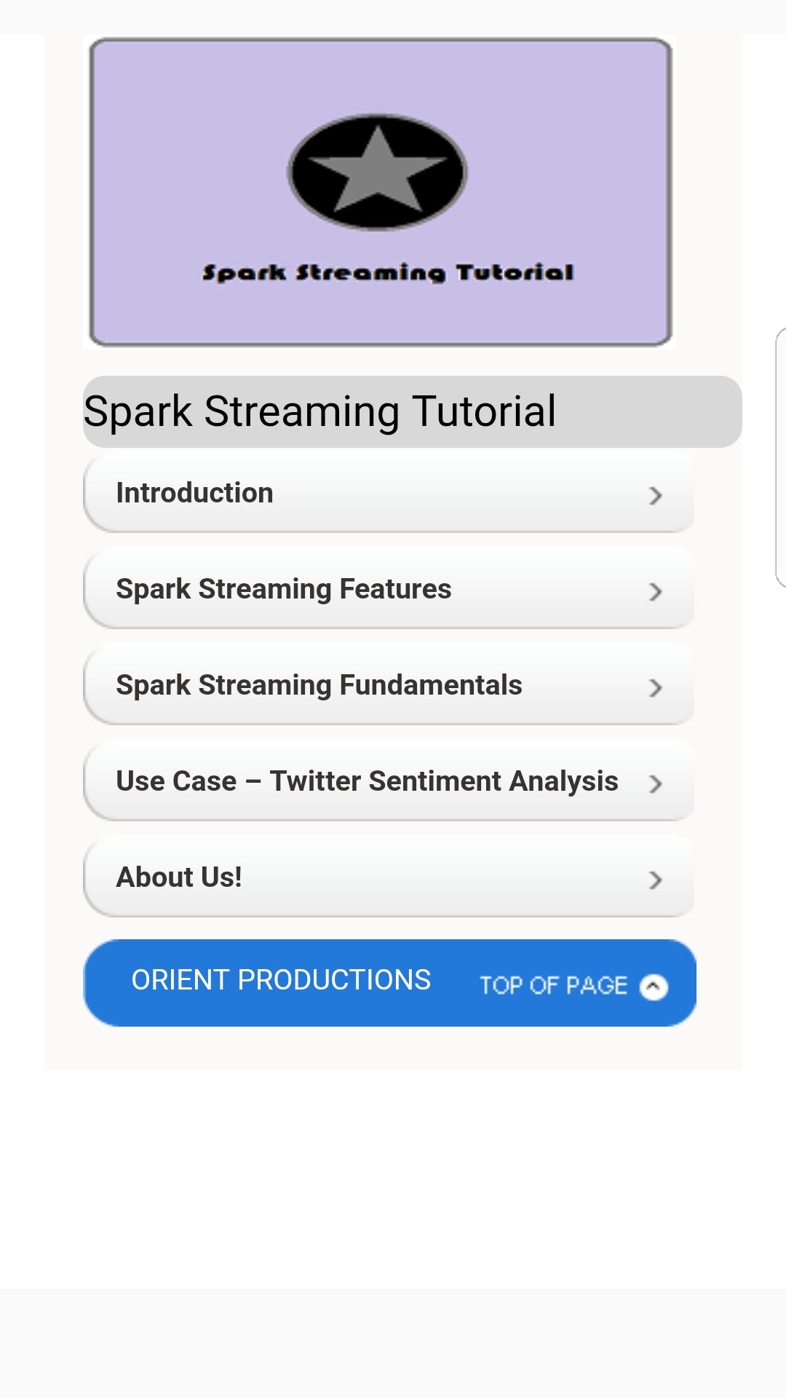
Task: Click chevron next to Spark Streaming Fundamentals
Action: (655, 688)
